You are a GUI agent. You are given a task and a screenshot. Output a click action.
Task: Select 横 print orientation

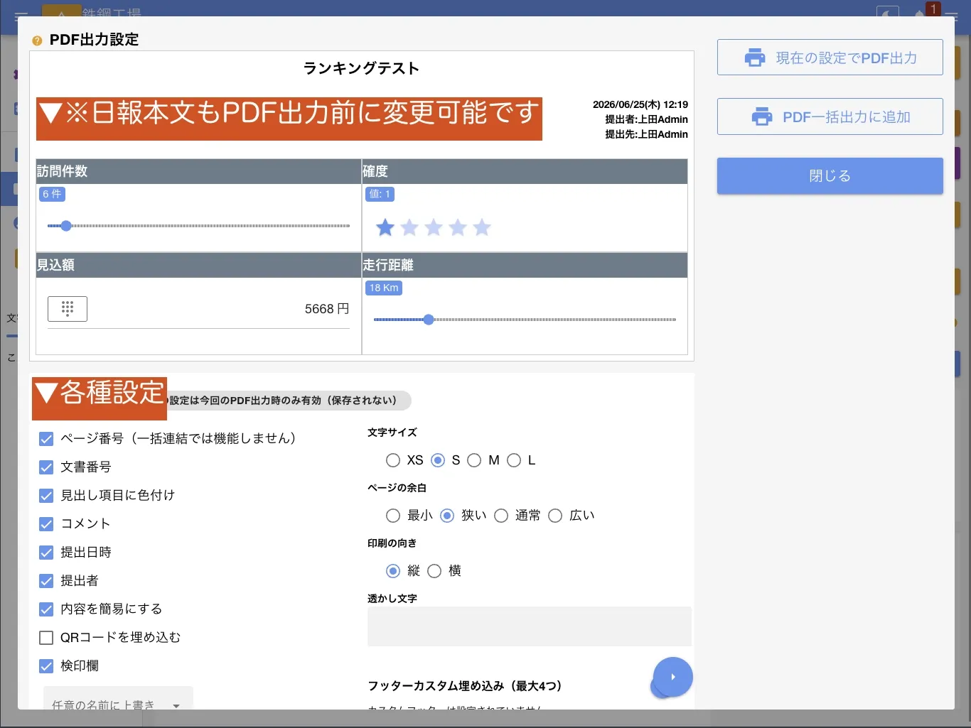click(434, 571)
